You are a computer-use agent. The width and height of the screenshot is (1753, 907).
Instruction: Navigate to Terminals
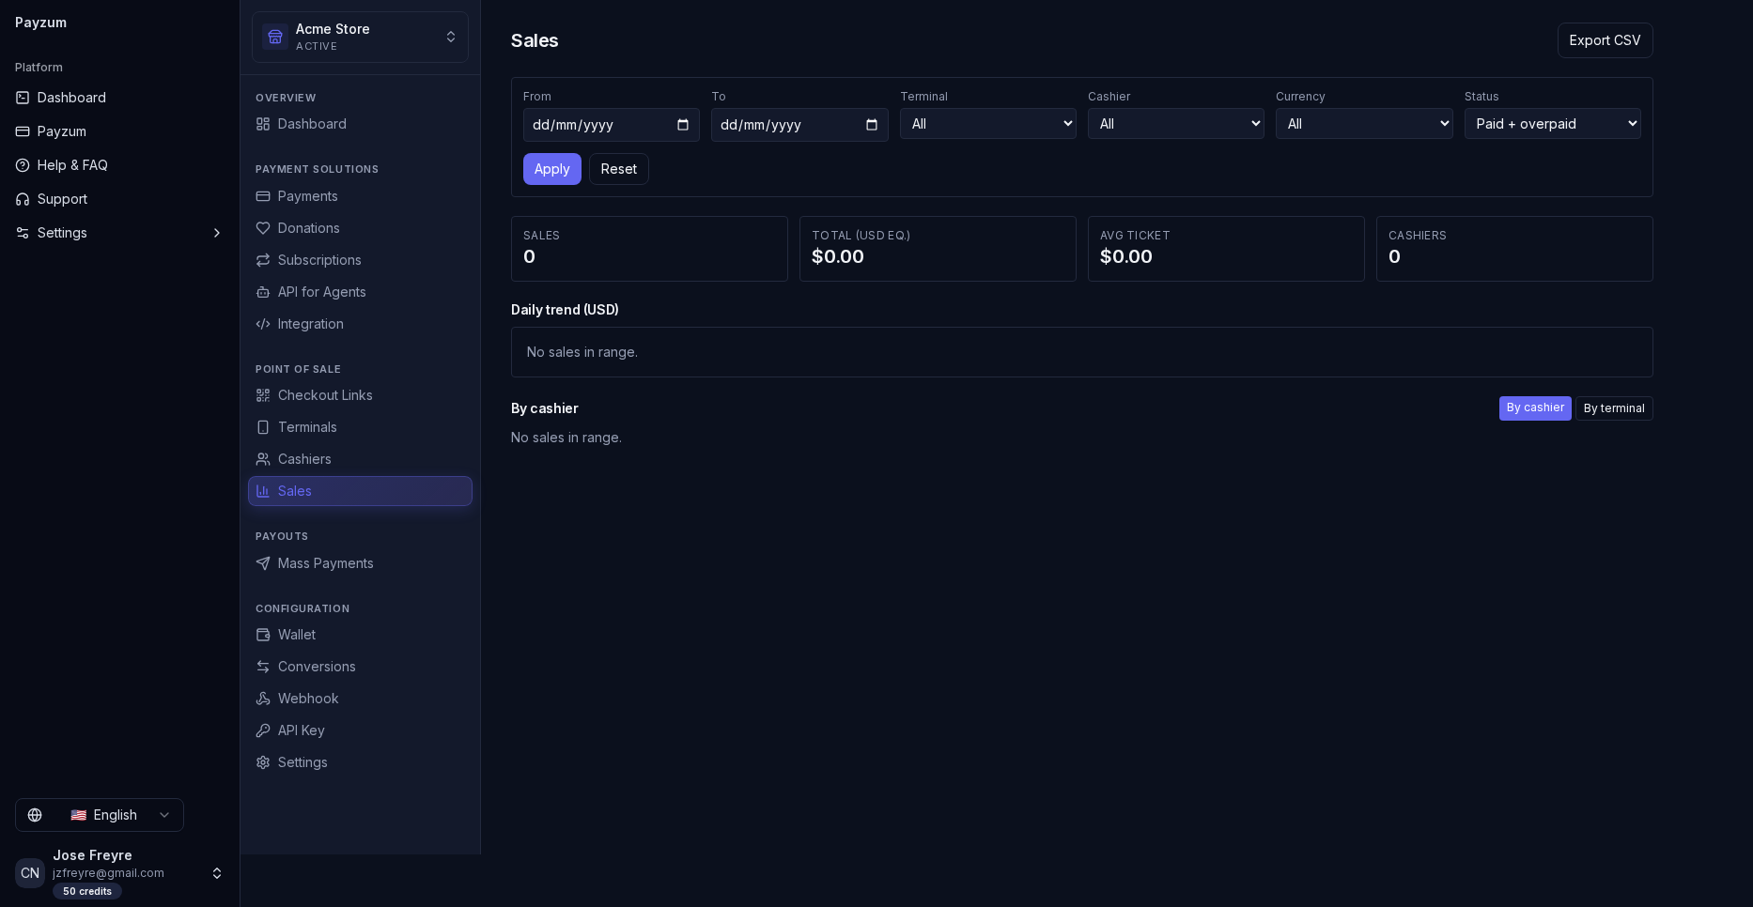360,427
